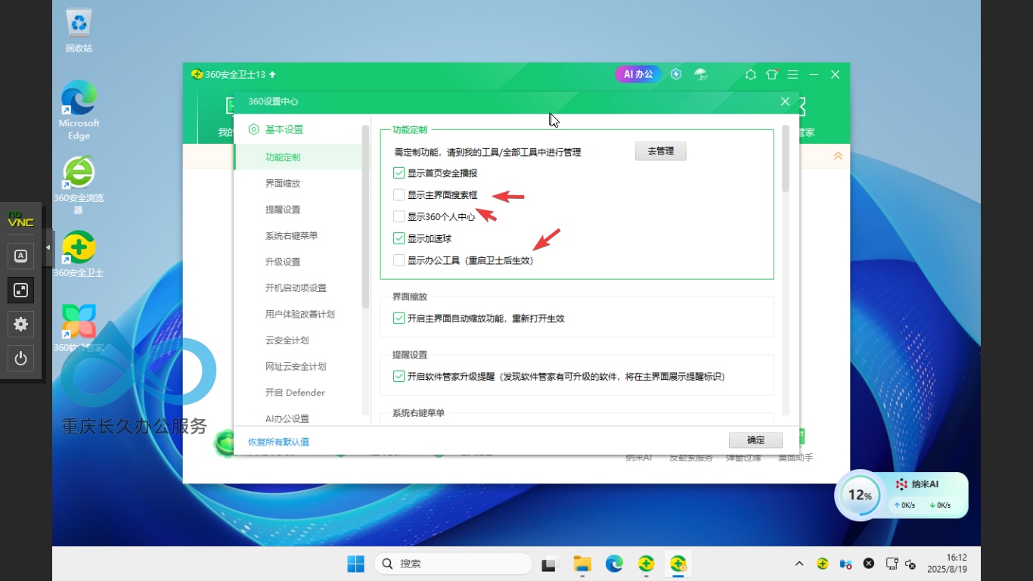Open the 360安全浏览器 desktop shortcut
The height and width of the screenshot is (581, 1033).
(x=79, y=185)
